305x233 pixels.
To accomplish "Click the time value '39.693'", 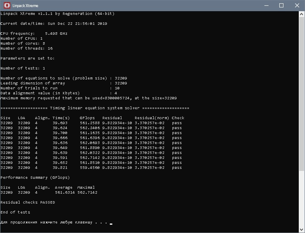I will 60,123.
